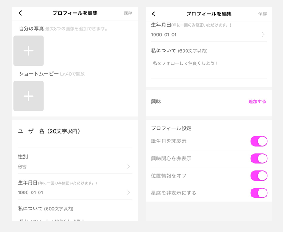
Task: Toggle the 位置情報をオフ switch
Action: point(259,176)
